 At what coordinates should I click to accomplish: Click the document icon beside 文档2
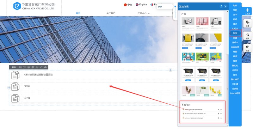(15, 86)
